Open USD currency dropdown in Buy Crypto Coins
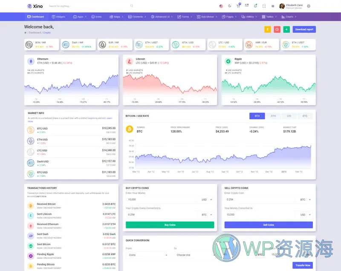The image size is (341, 271). 206,199
